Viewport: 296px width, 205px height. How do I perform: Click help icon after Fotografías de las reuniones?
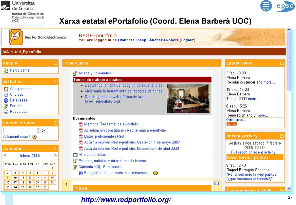pyautogui.click(x=155, y=173)
